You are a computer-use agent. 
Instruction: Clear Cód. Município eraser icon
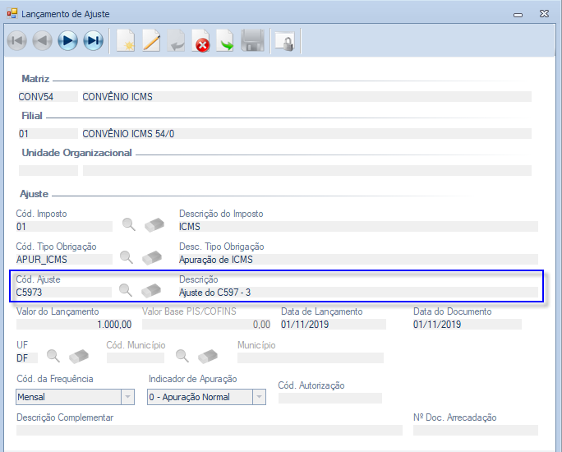click(208, 357)
